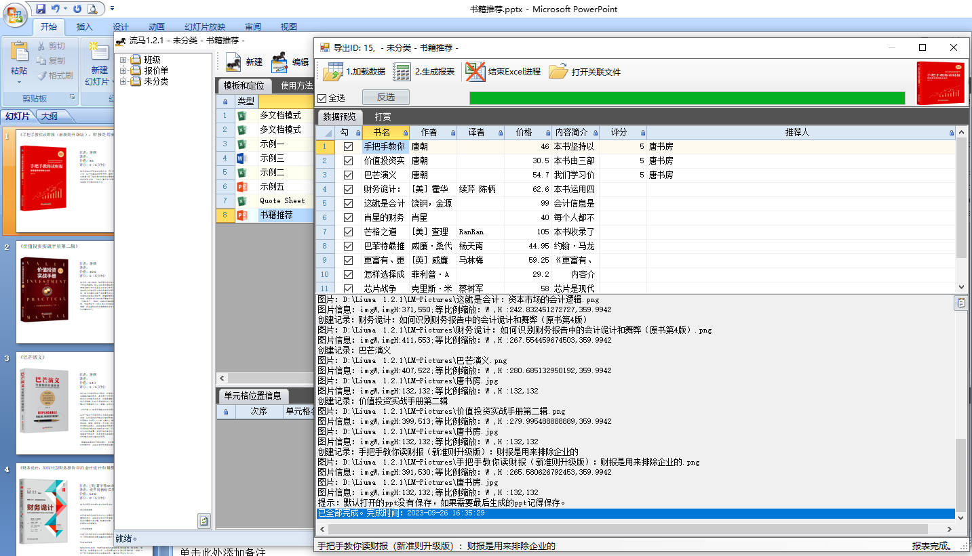Click the 价格 column header
The height and width of the screenshot is (556, 972).
528,133
